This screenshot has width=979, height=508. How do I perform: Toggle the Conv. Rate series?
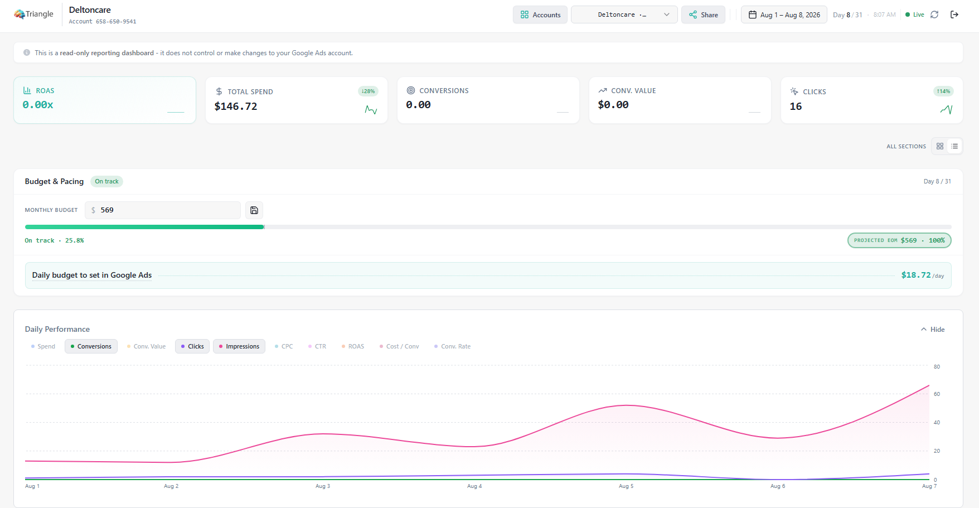click(452, 346)
